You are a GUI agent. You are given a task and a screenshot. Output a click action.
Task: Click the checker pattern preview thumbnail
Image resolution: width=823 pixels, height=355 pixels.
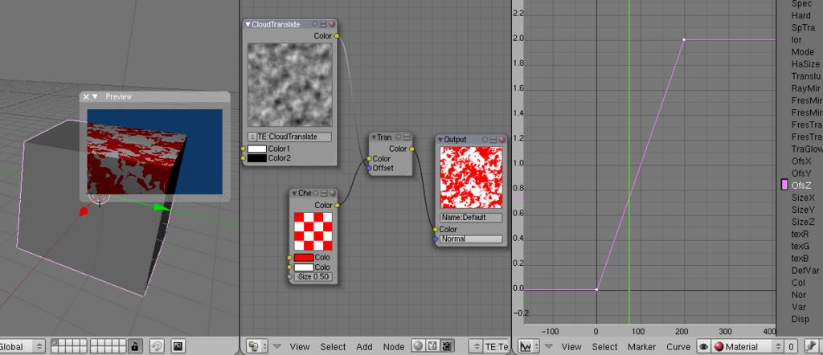[x=313, y=231]
